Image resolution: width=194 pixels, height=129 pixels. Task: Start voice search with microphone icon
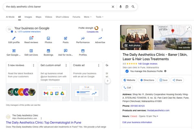tap(121, 6)
